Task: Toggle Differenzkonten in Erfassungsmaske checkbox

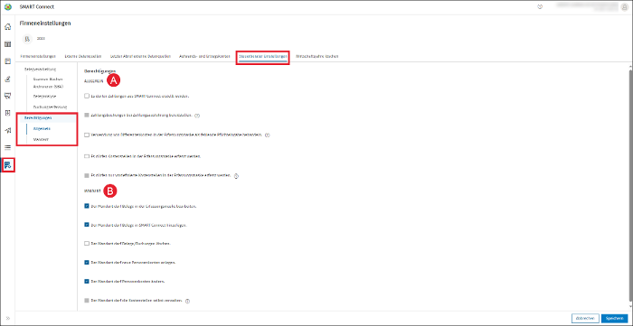Action: tap(87, 135)
